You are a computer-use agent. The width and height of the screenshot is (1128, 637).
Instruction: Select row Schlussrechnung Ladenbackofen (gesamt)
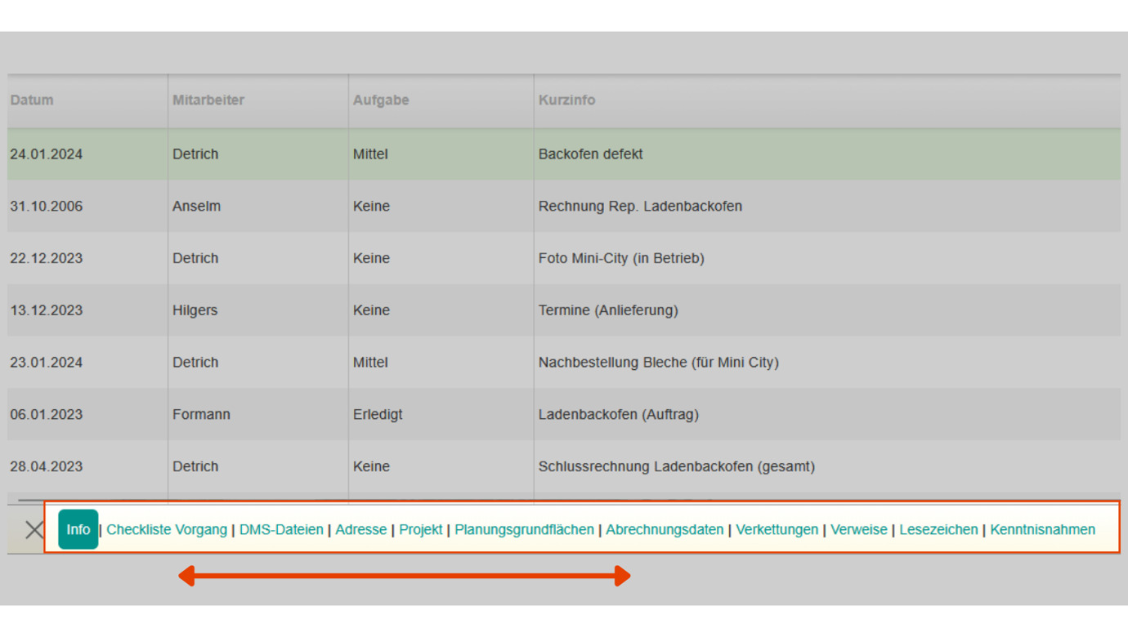(x=564, y=466)
